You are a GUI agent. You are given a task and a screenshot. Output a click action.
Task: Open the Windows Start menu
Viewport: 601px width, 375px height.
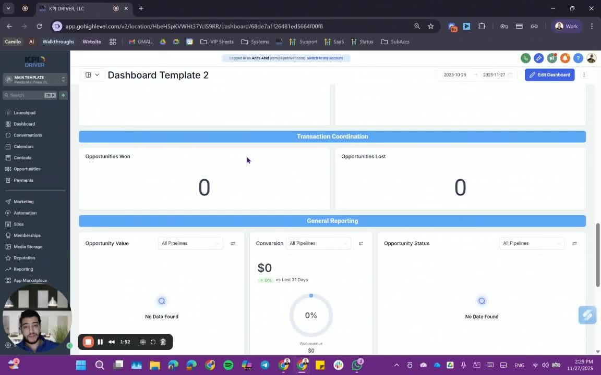(x=81, y=365)
